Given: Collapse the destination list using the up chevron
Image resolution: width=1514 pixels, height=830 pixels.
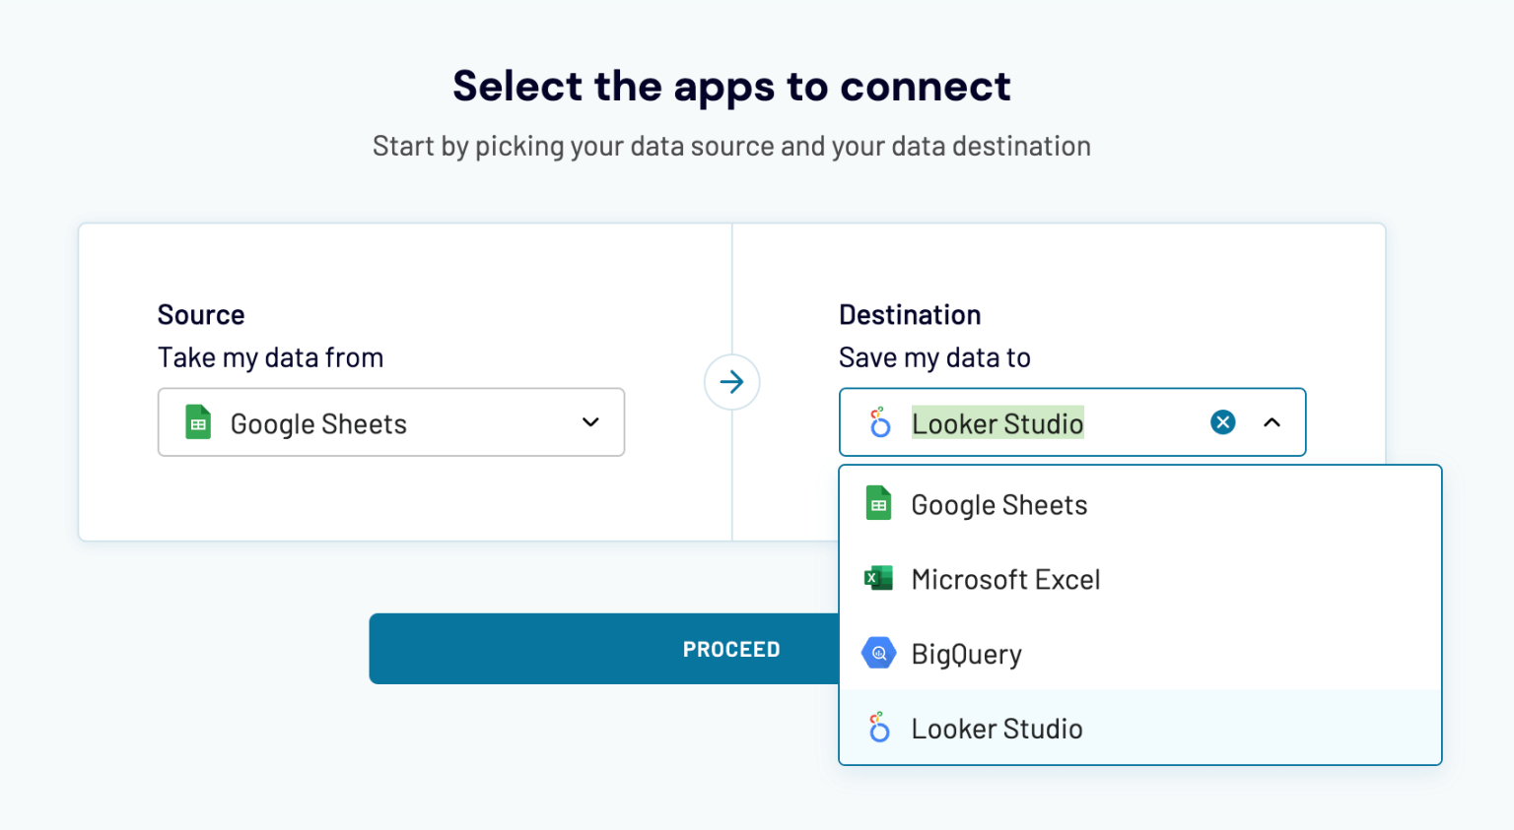Looking at the screenshot, I should pos(1272,422).
